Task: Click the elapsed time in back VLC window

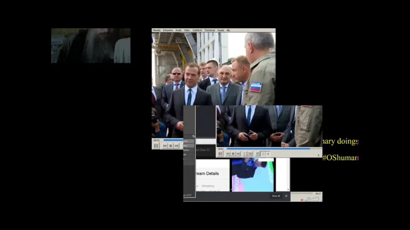Action: [157, 140]
